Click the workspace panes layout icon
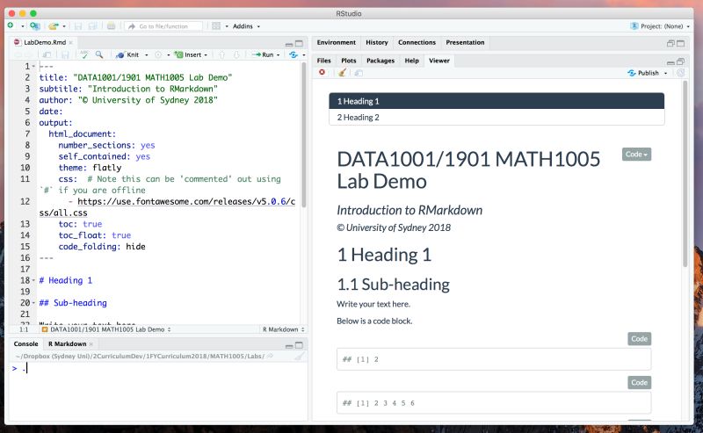Screen dimensions: 703x433 [x=216, y=26]
